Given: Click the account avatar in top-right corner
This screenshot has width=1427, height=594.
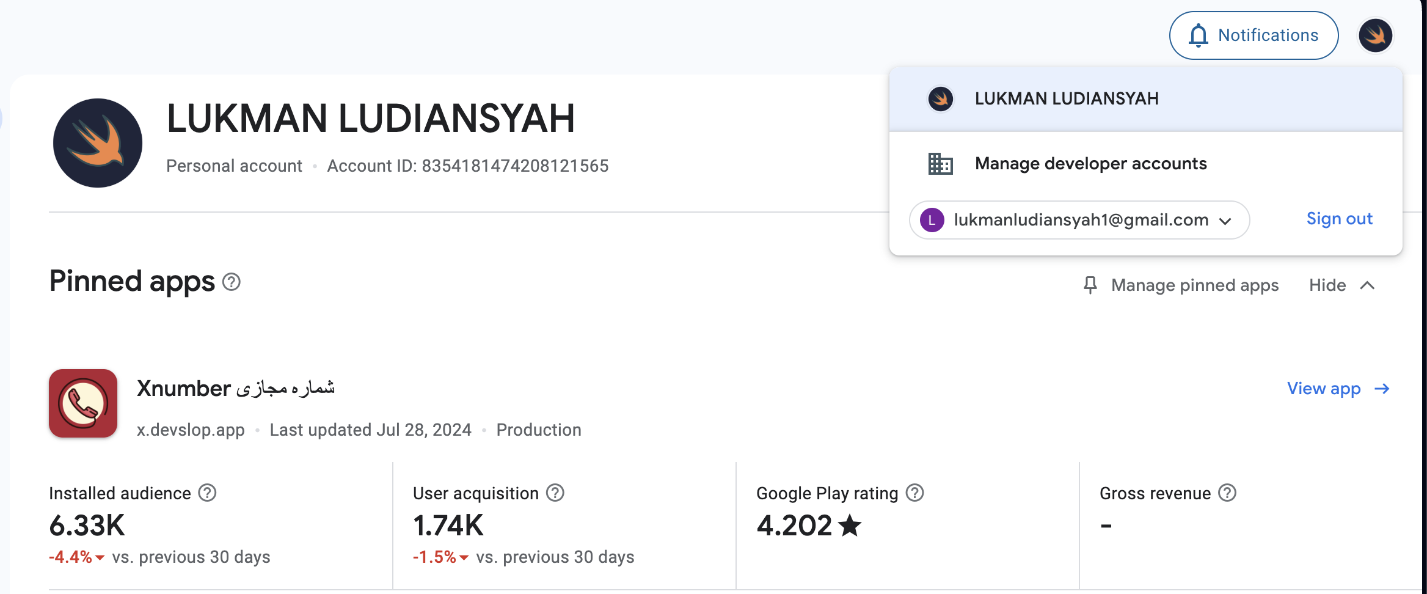Looking at the screenshot, I should point(1375,35).
